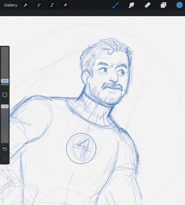The image size is (185, 205).
Task: Select the Smudge tool
Action: click(131, 5)
